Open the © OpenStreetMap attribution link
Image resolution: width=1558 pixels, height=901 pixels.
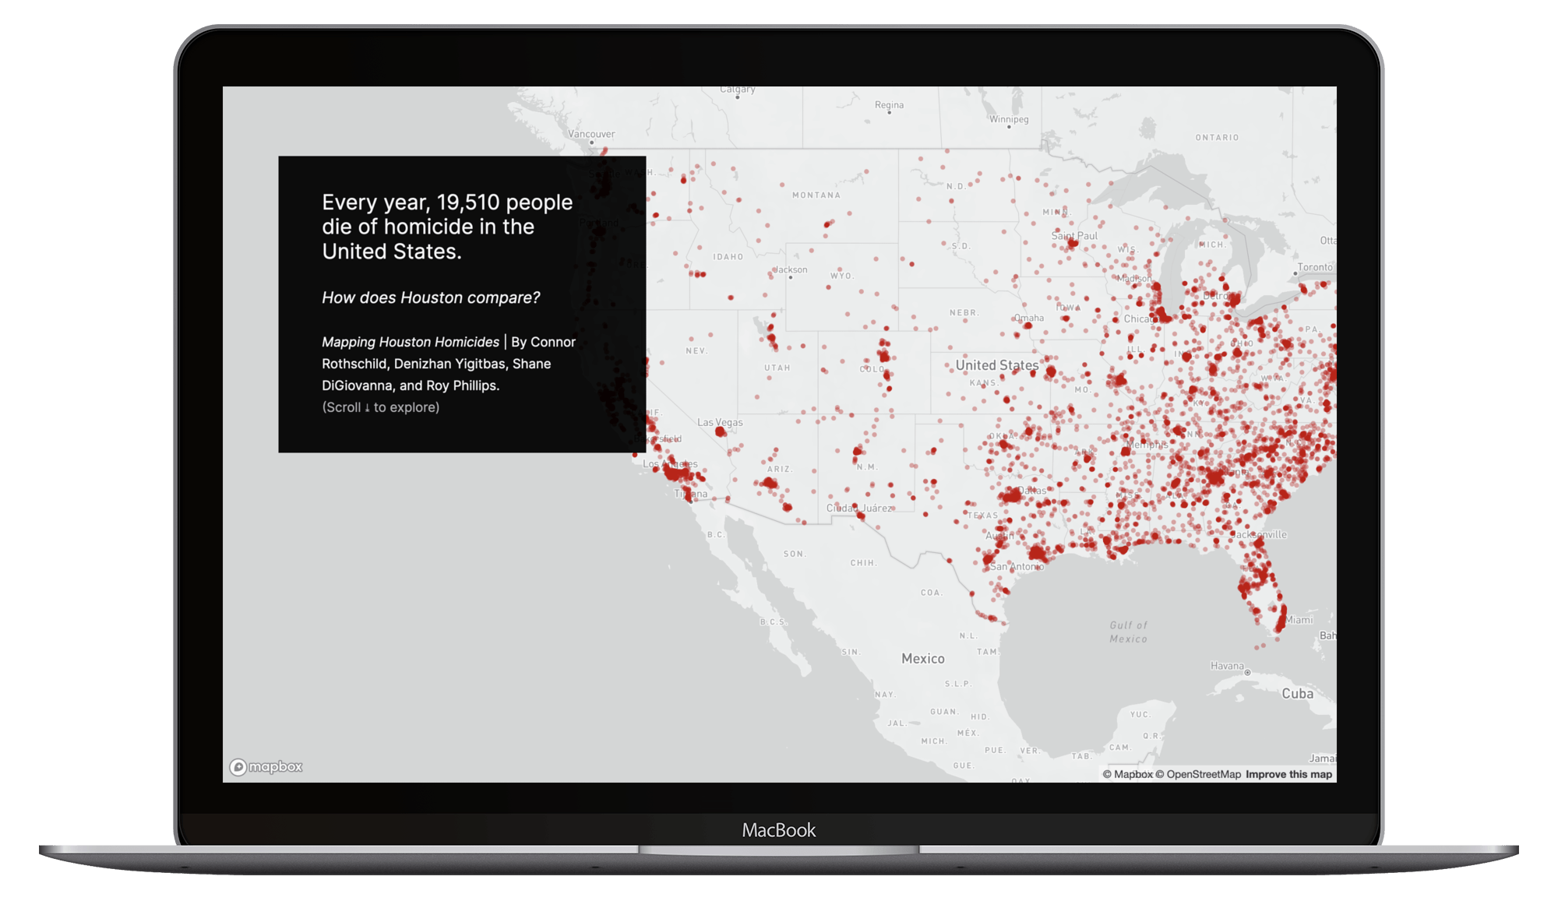1198,774
